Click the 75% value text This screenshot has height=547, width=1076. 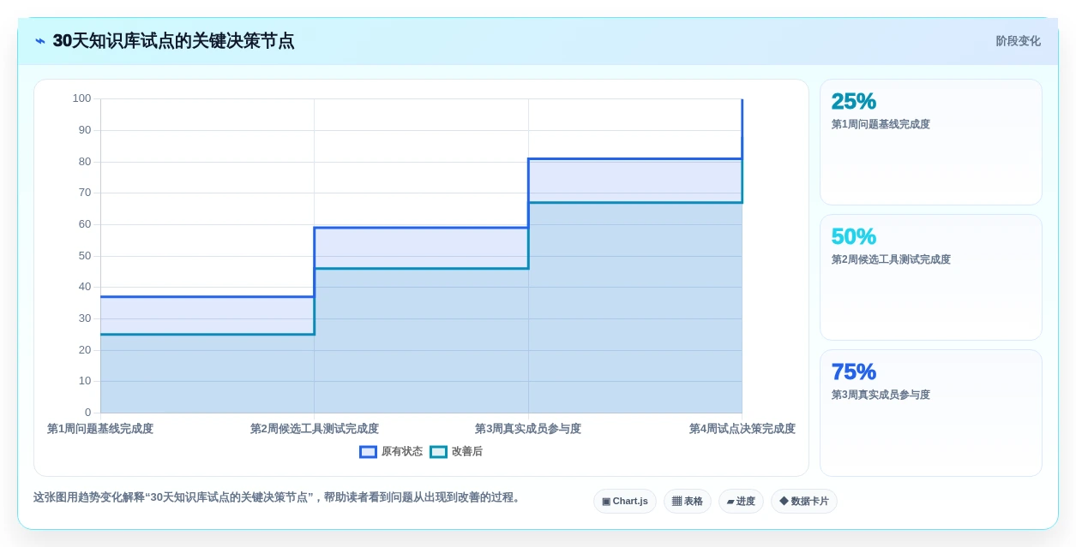[854, 372]
